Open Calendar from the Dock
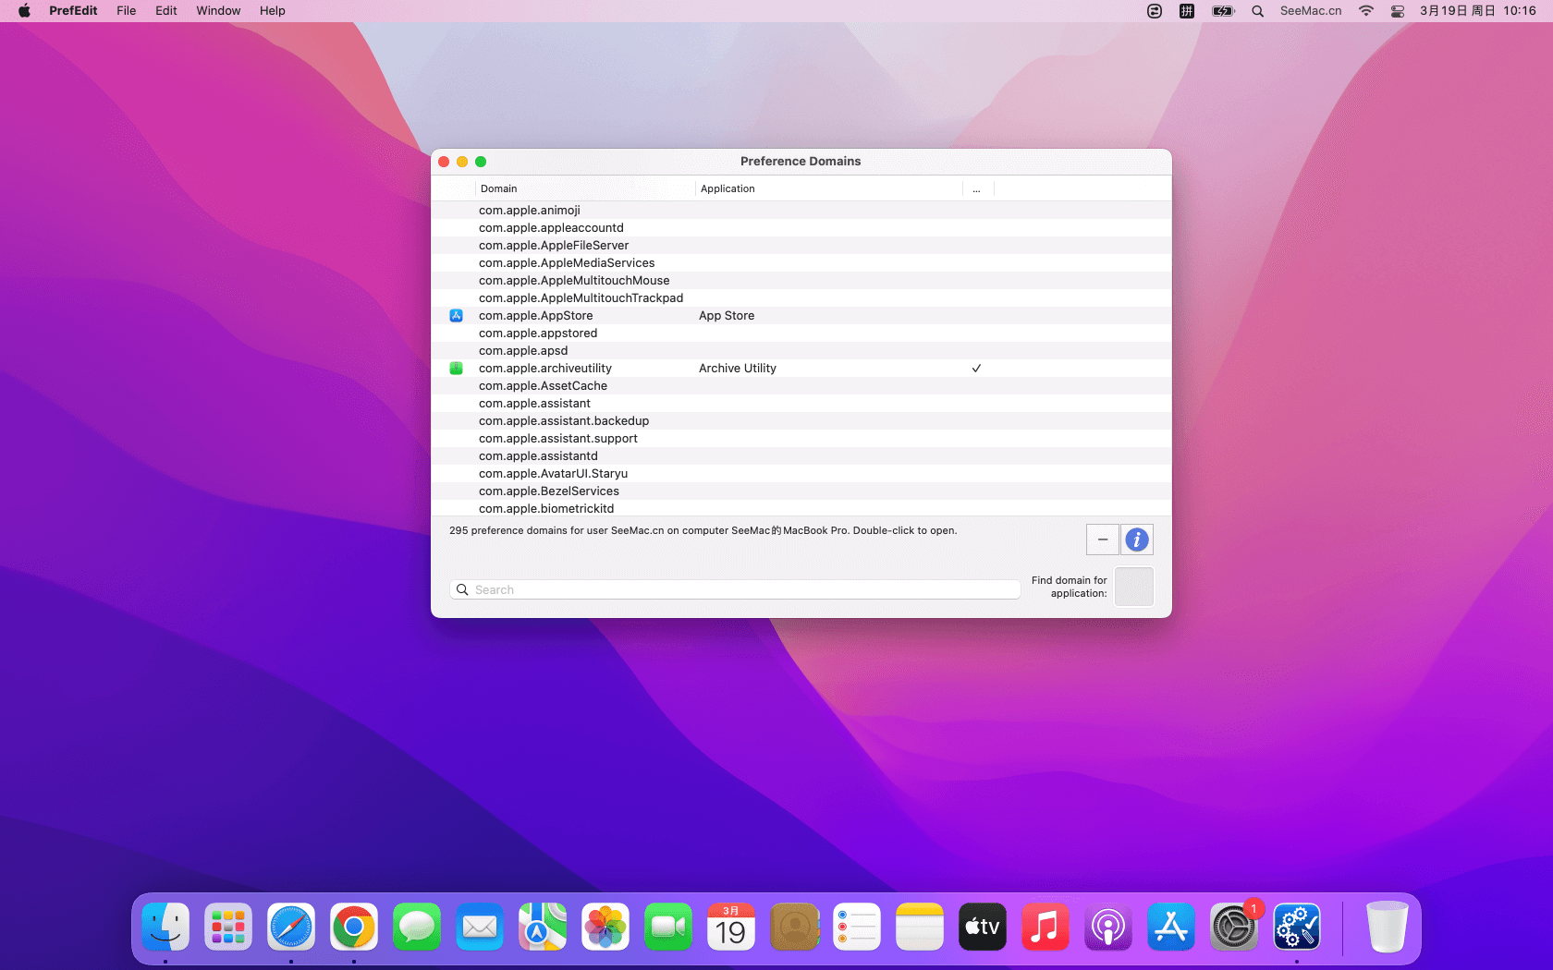 pyautogui.click(x=731, y=927)
